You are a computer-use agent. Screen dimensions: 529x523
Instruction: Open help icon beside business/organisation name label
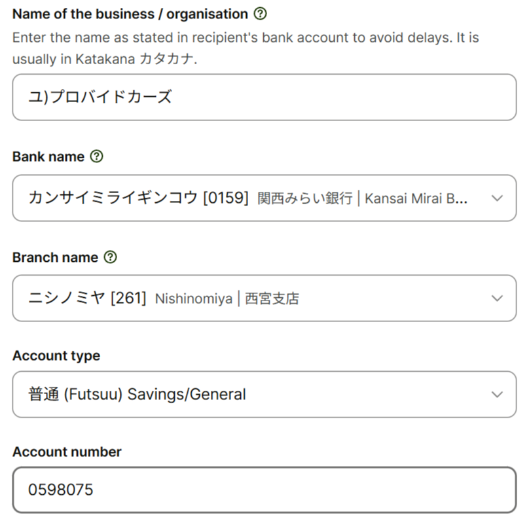point(260,14)
